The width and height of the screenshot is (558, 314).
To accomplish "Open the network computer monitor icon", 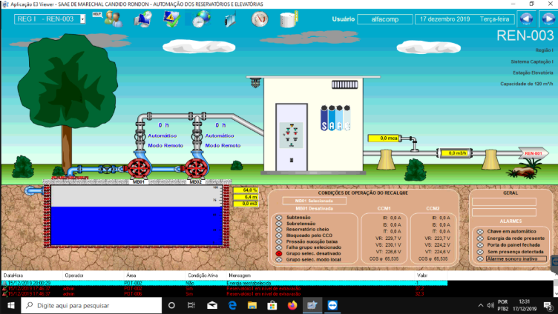I will (x=143, y=20).
